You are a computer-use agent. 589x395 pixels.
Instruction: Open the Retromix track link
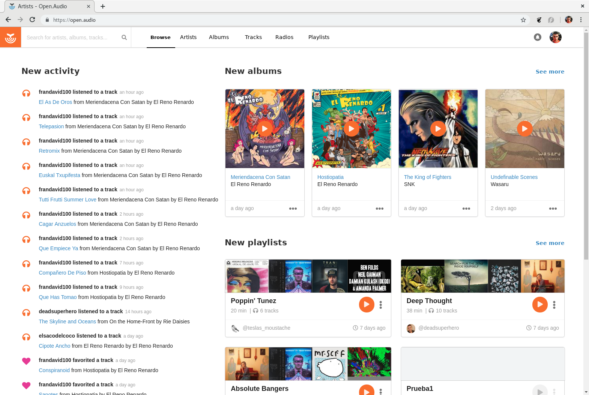(x=50, y=151)
